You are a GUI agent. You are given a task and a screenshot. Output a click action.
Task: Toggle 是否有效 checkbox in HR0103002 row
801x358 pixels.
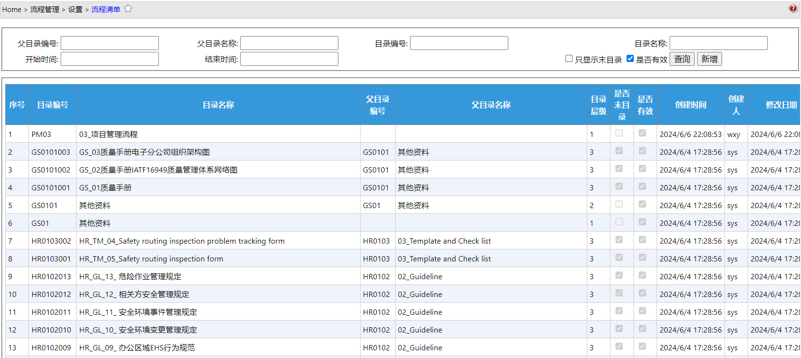click(642, 240)
